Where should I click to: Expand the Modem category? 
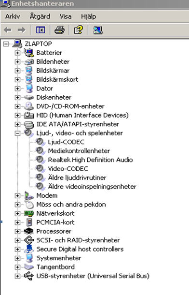[17, 196]
